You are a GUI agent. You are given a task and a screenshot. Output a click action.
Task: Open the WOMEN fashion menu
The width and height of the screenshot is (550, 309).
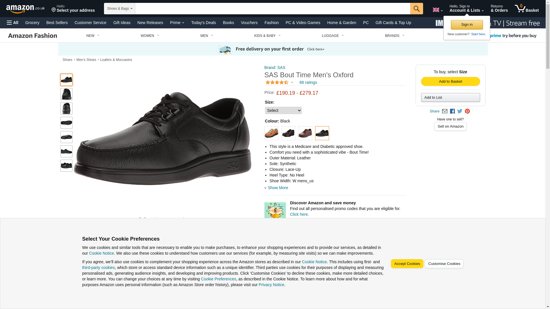[150, 36]
